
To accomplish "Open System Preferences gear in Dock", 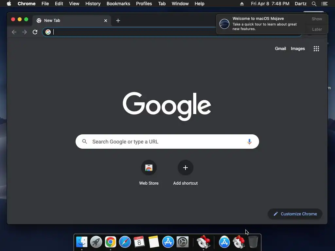I will click(x=183, y=242).
